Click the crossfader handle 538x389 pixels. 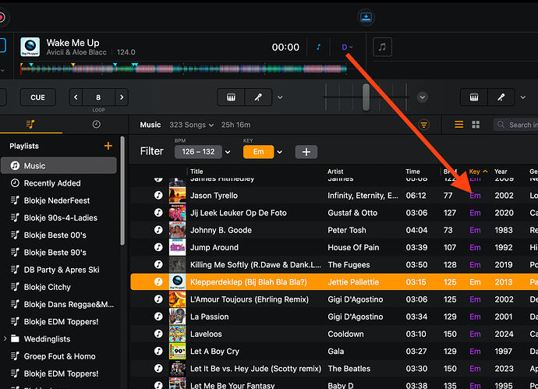pos(366,97)
